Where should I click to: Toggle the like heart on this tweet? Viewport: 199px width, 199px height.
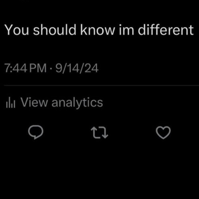(x=163, y=133)
